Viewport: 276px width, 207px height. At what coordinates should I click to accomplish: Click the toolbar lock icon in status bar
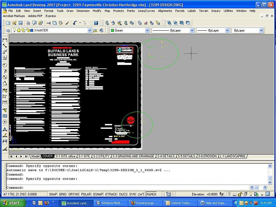[x=240, y=194]
